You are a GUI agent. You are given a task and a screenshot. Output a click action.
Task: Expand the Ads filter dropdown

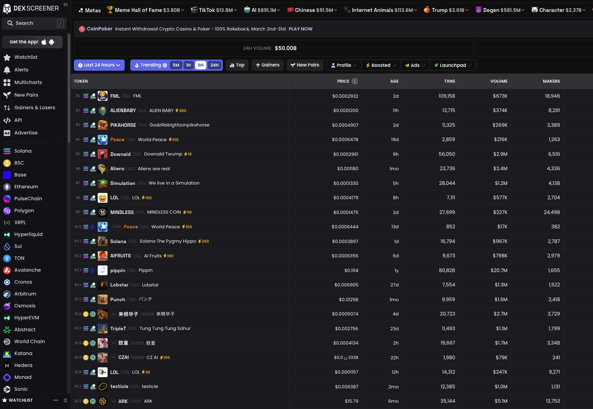coord(415,65)
